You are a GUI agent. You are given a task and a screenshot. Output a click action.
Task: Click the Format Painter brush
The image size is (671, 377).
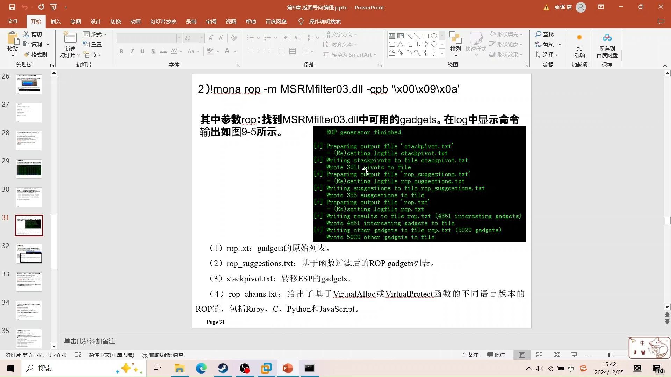coord(35,54)
